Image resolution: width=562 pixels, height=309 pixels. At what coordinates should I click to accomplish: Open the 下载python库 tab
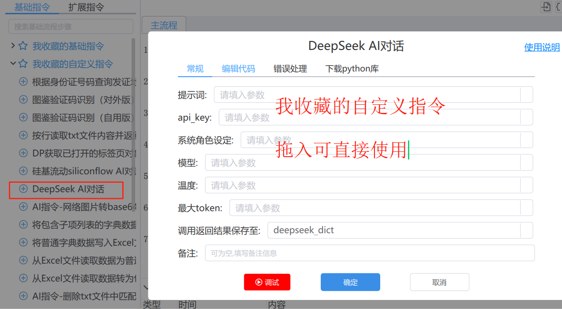[352, 69]
